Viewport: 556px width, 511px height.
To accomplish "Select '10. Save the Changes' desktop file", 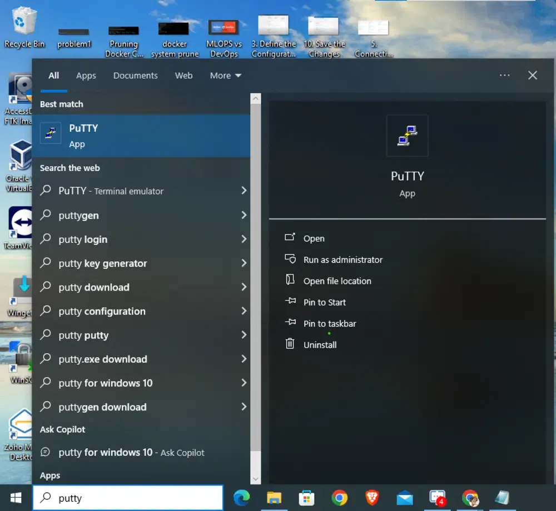I will (x=324, y=37).
